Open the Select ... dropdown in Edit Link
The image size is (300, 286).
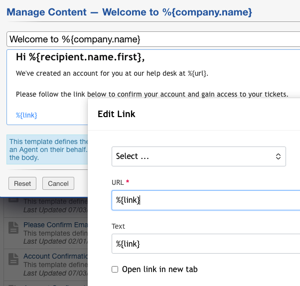(198, 156)
